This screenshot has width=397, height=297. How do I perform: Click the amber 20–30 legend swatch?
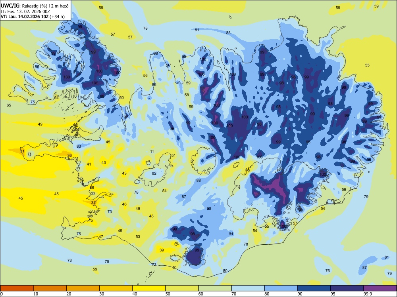point(83,288)
